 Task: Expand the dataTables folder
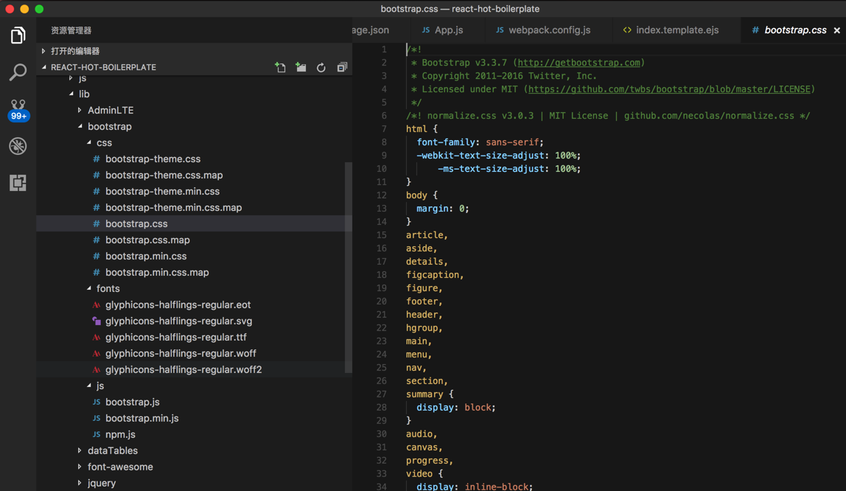(112, 451)
